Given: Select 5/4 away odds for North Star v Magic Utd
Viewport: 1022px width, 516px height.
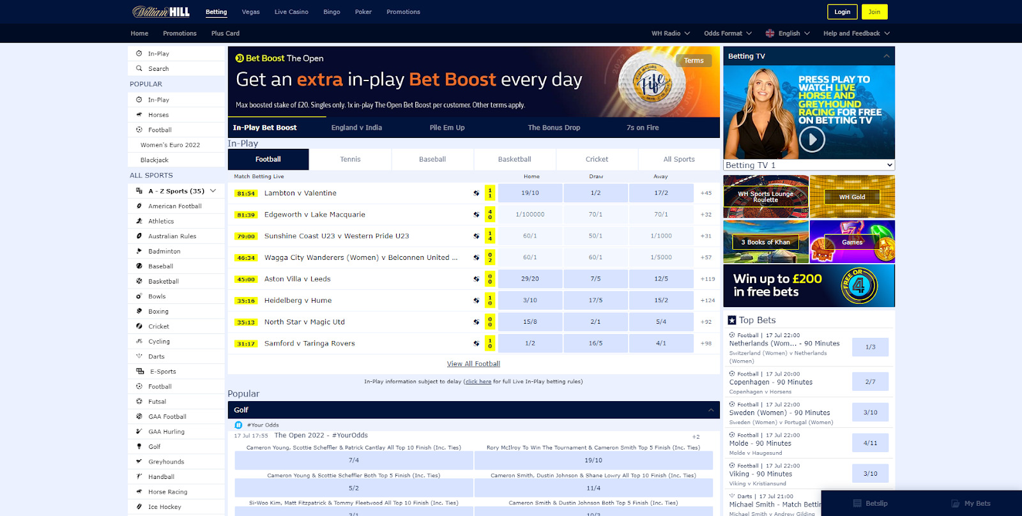Looking at the screenshot, I should 661,322.
